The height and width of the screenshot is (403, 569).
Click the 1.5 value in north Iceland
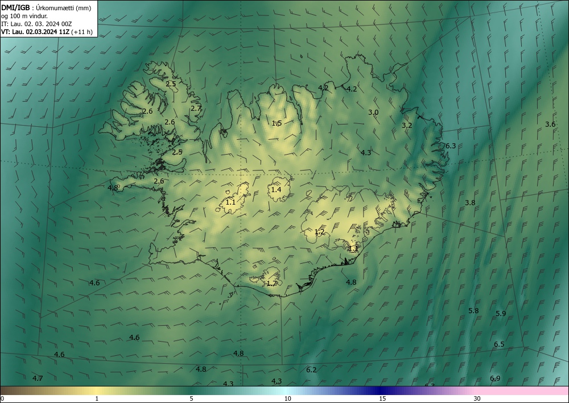277,123
